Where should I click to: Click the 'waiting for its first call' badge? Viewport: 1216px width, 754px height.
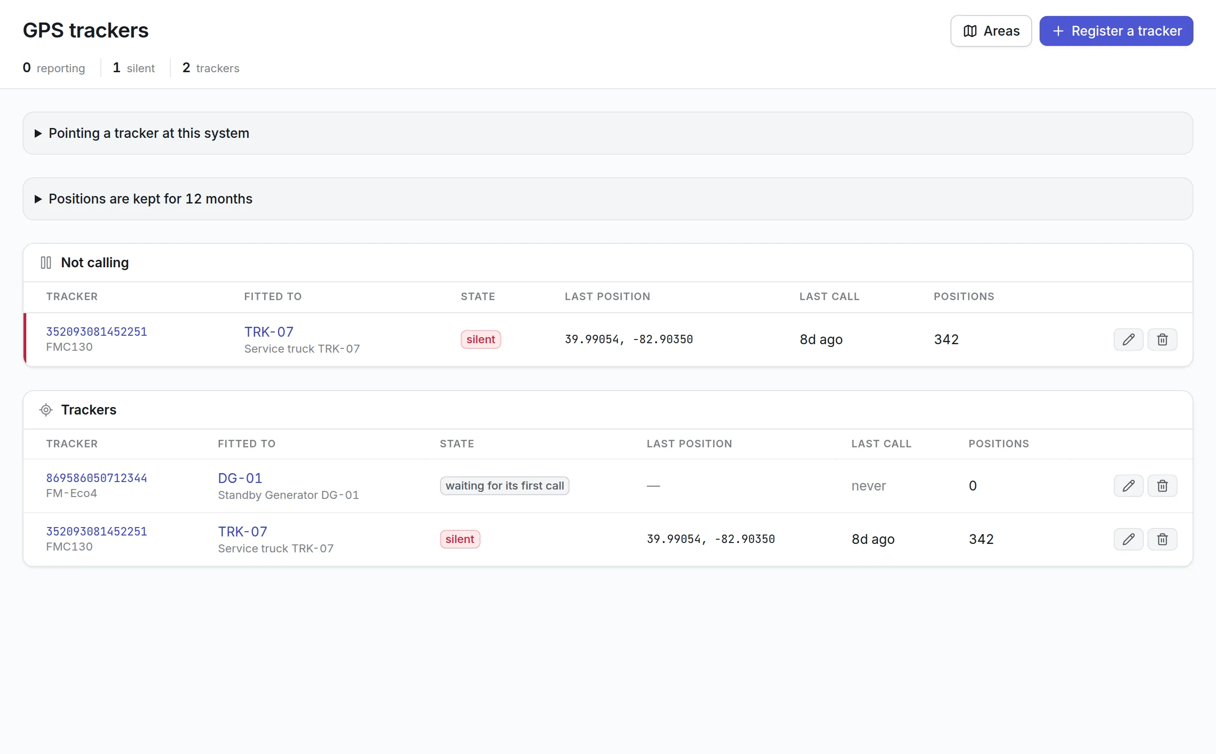tap(504, 486)
